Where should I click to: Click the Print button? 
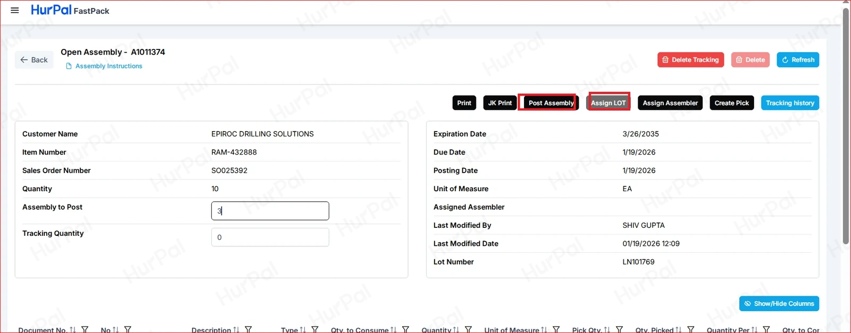[x=464, y=103]
